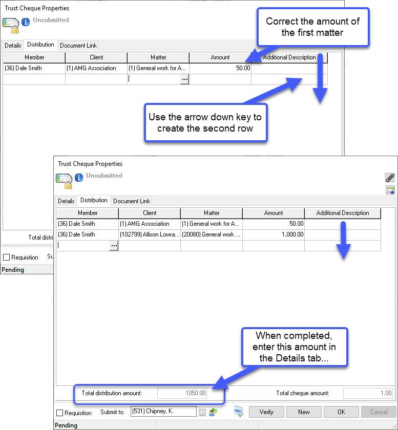Switch to Details tab in front window
Screen dimensions: 398x430
tap(66, 201)
